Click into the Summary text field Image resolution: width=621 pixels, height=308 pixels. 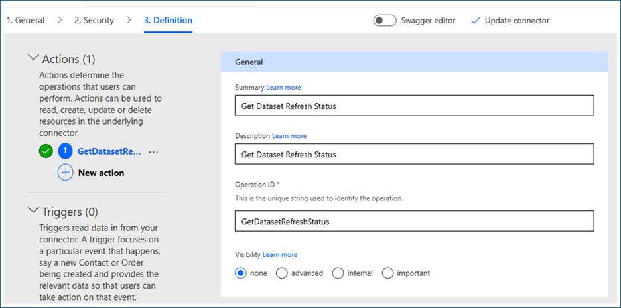pyautogui.click(x=414, y=106)
